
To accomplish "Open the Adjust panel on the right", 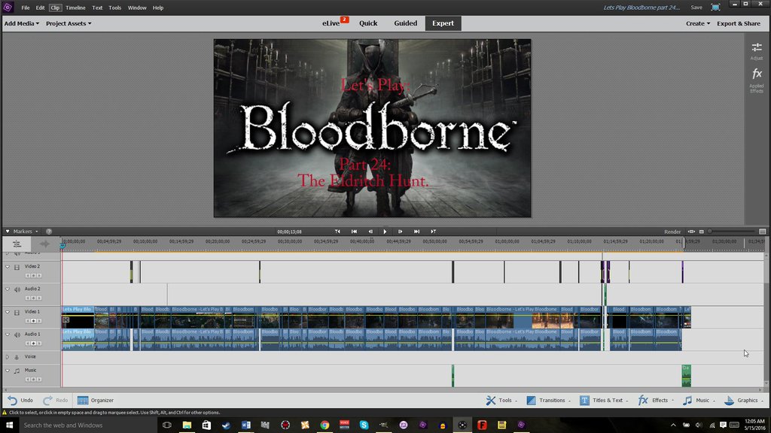I will point(756,50).
